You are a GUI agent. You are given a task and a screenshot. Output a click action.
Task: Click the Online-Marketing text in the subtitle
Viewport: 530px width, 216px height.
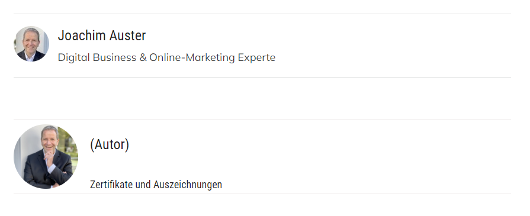(x=192, y=57)
